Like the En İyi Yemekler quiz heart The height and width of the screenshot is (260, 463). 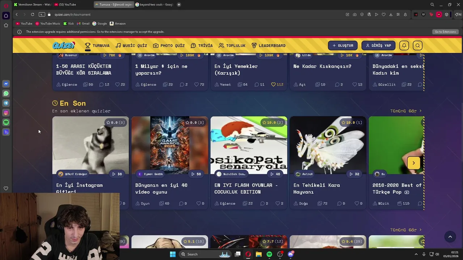(273, 84)
